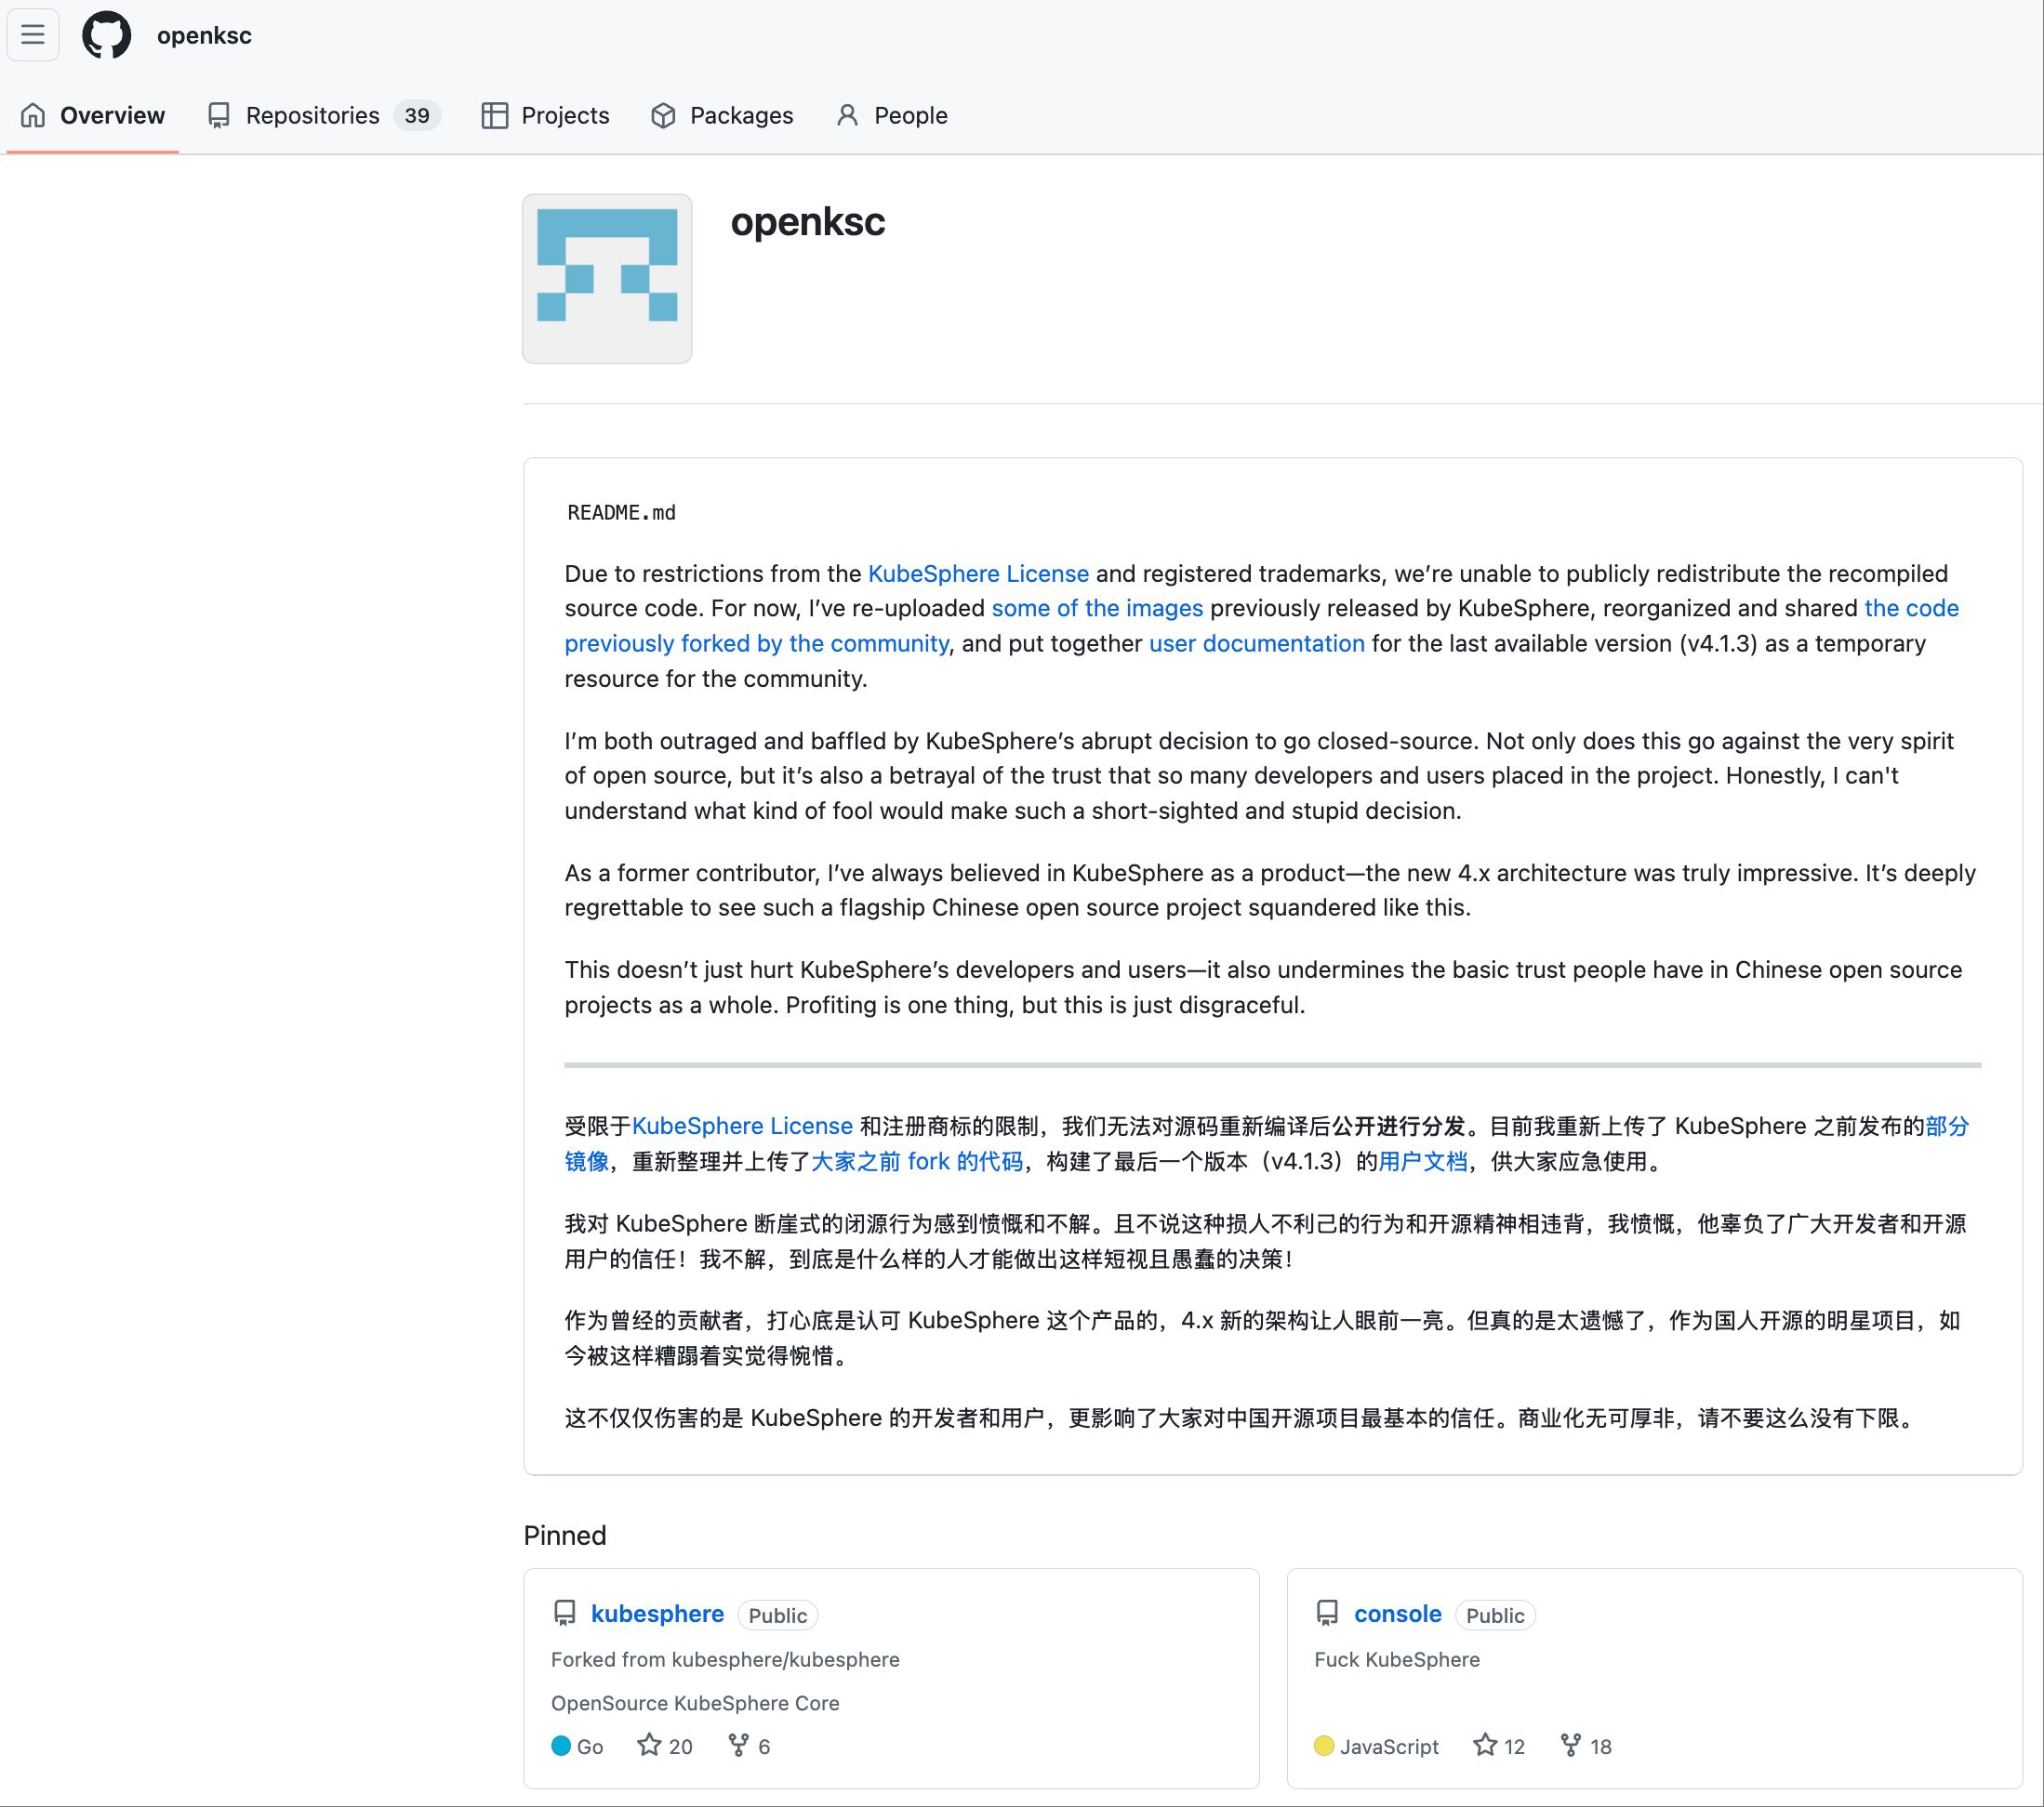Open the console pinned repository
This screenshot has height=1807, width=2044.
click(x=1398, y=1613)
